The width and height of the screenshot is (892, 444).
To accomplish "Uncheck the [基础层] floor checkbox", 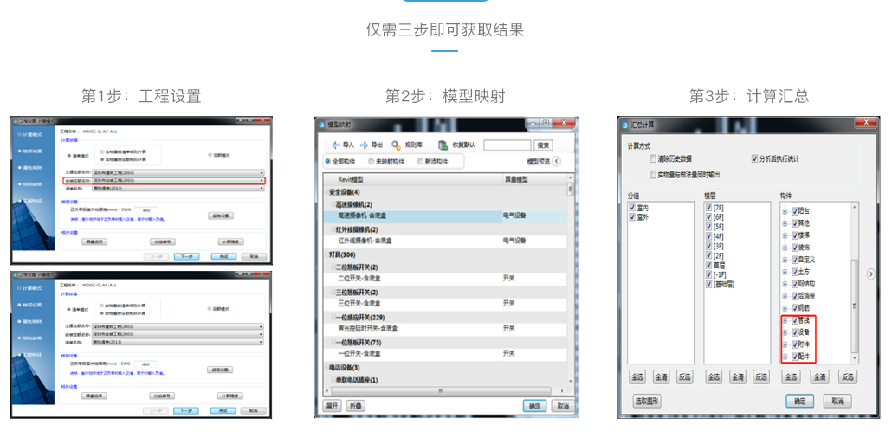I will tap(708, 284).
